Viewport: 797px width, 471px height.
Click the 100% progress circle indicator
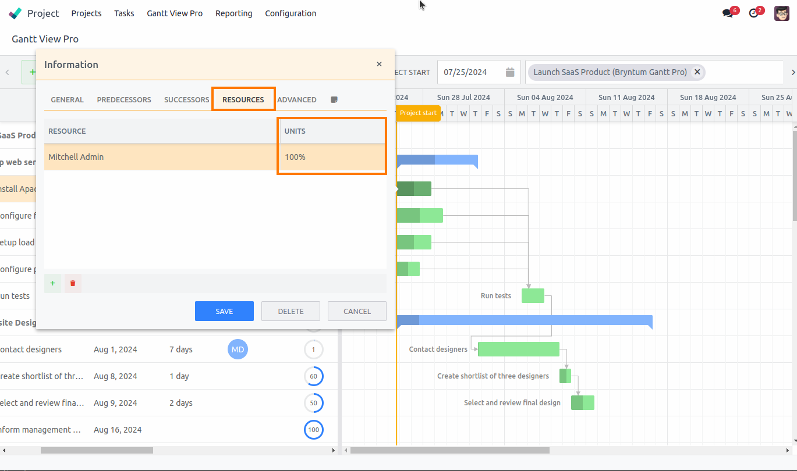pyautogui.click(x=314, y=430)
